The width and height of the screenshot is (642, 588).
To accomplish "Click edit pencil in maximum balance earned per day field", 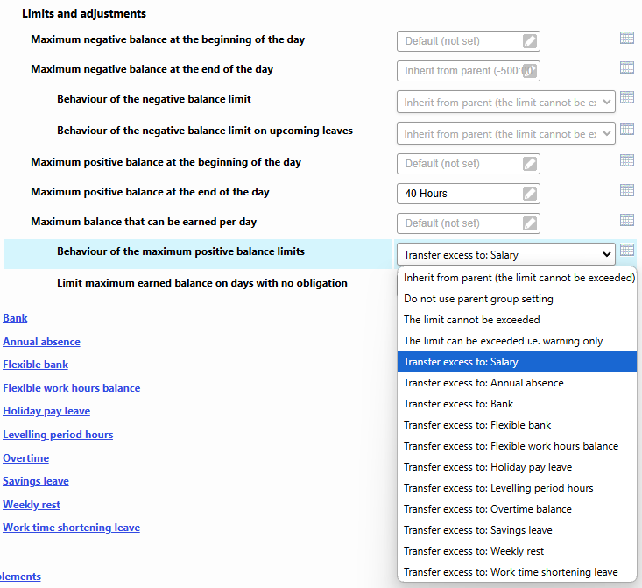I will tap(530, 223).
